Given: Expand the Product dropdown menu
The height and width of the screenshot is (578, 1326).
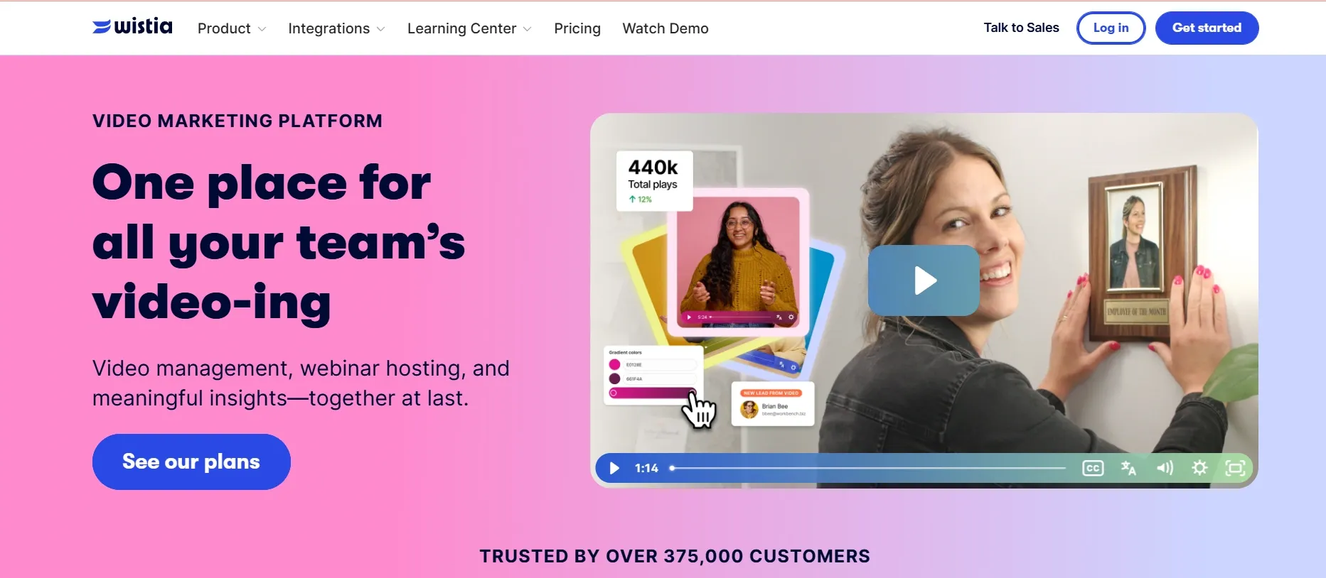Looking at the screenshot, I should [232, 28].
